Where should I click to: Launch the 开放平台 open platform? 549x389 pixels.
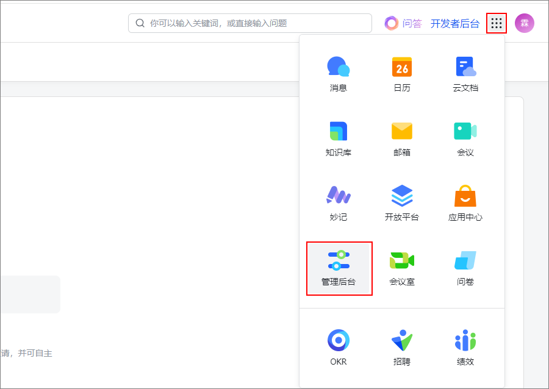401,204
